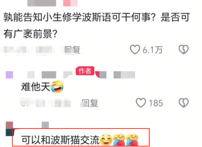This screenshot has width=202, height=147.
Task: Tap the broken-heart dislike beside 6.1万
Action: click(184, 50)
